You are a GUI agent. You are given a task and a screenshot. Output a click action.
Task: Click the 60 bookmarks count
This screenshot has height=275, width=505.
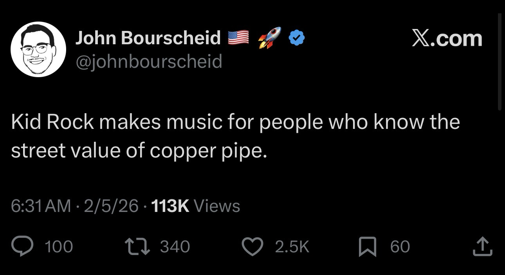pos(400,247)
